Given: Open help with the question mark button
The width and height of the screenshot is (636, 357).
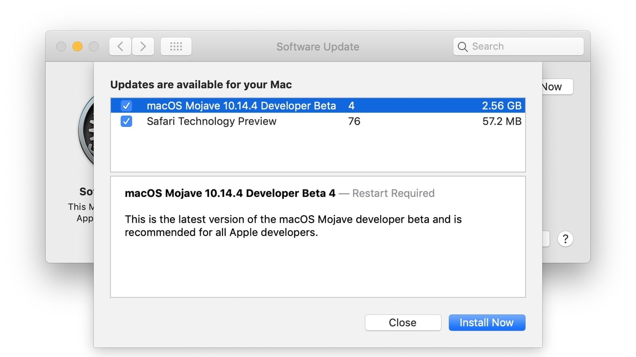Looking at the screenshot, I should pos(565,239).
